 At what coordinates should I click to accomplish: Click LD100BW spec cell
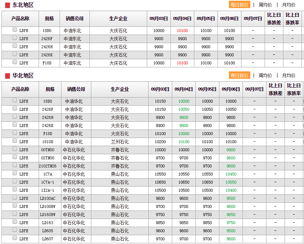click(47, 206)
